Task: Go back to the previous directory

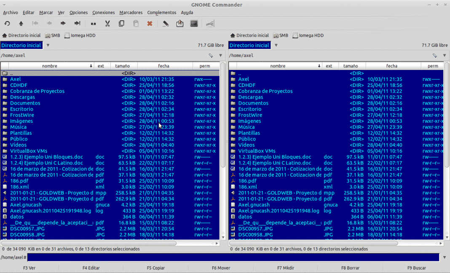Action: click(49, 23)
